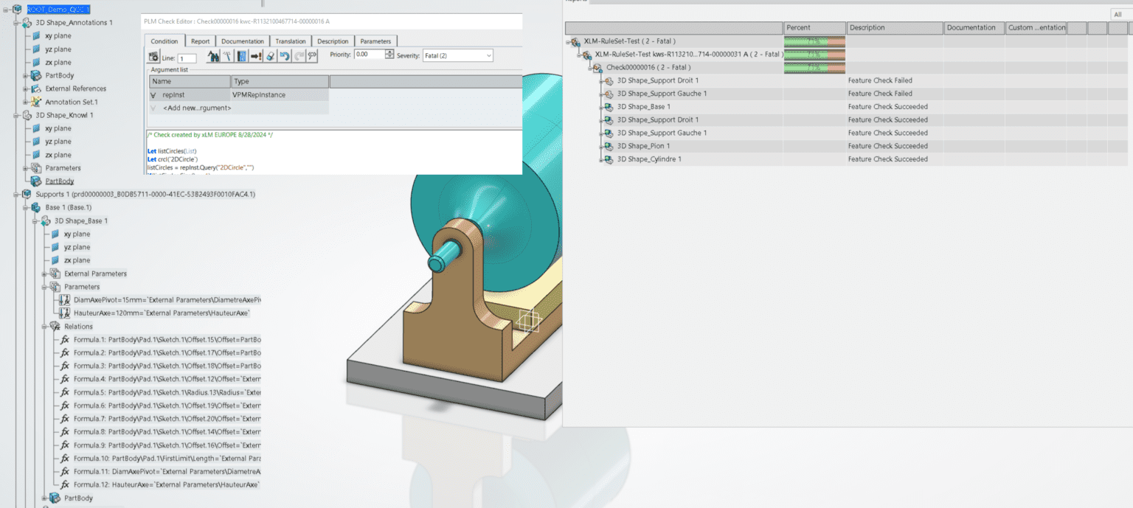Click the Check00000016 percent progress bar
Viewport: 1133px width, 508px height.
(x=814, y=68)
